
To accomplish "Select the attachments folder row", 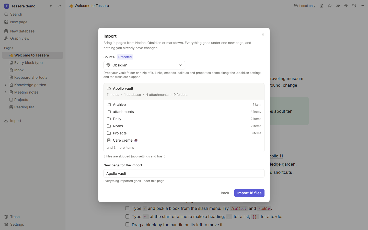I will point(184,112).
